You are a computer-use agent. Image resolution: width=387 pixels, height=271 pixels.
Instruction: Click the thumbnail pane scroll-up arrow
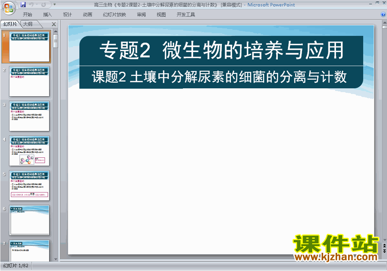tap(56, 32)
